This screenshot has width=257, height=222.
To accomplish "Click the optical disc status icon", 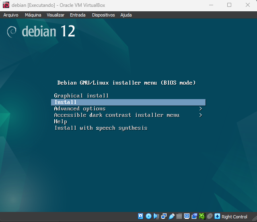I will [x=148, y=216].
